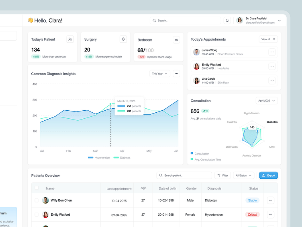Open row actions for Willy Ben Chen
Viewport: 302px width, 227px height.
[271, 200]
